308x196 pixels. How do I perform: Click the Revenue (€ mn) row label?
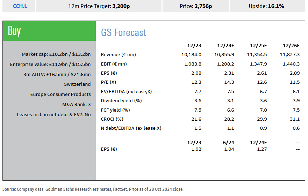[118, 55]
